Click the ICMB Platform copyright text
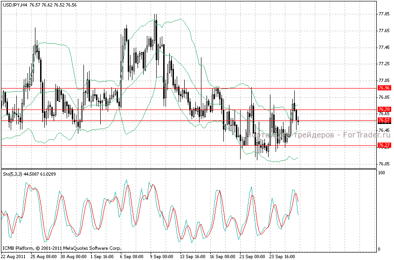 tap(62, 248)
